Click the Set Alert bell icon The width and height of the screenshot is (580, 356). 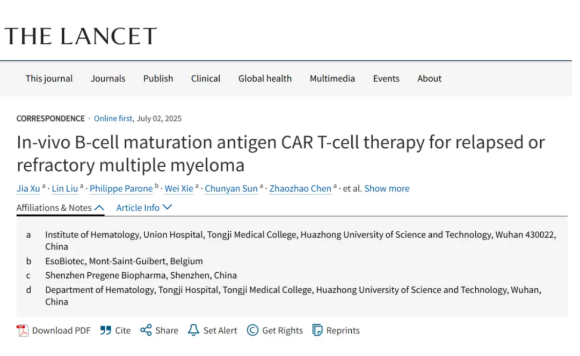click(x=193, y=330)
